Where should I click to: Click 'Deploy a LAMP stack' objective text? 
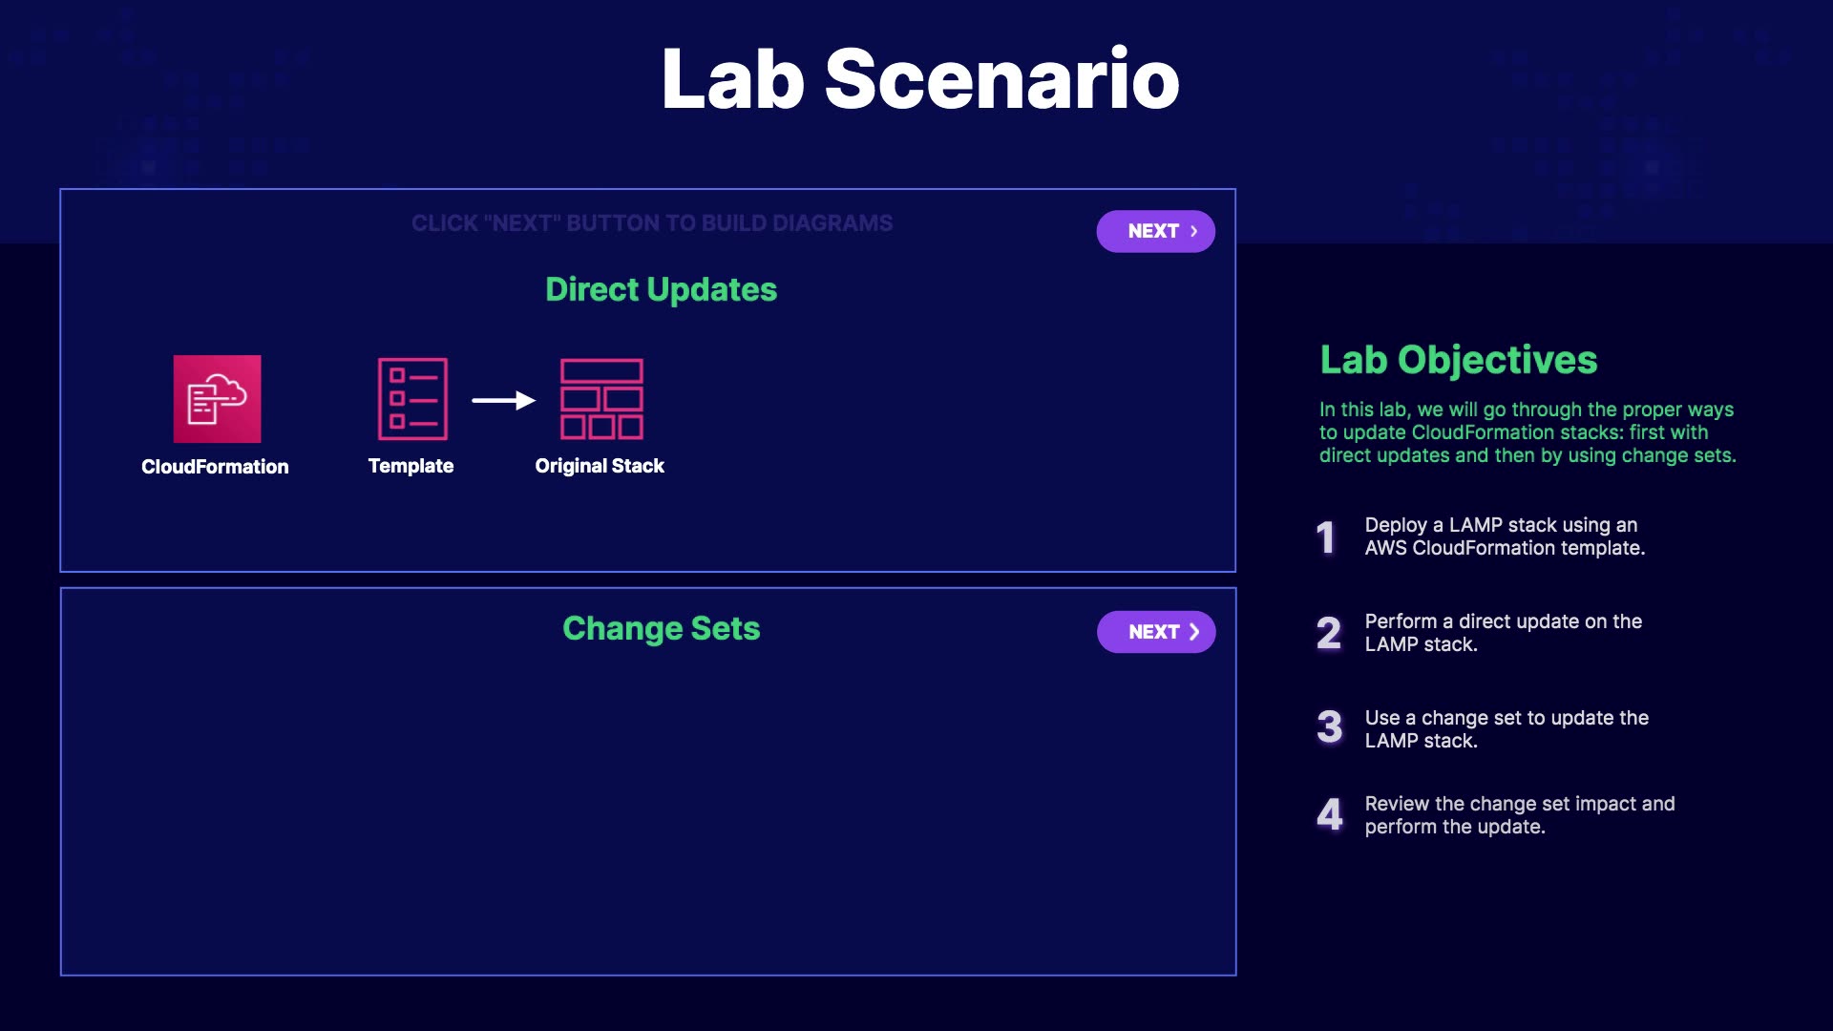[x=1504, y=537]
